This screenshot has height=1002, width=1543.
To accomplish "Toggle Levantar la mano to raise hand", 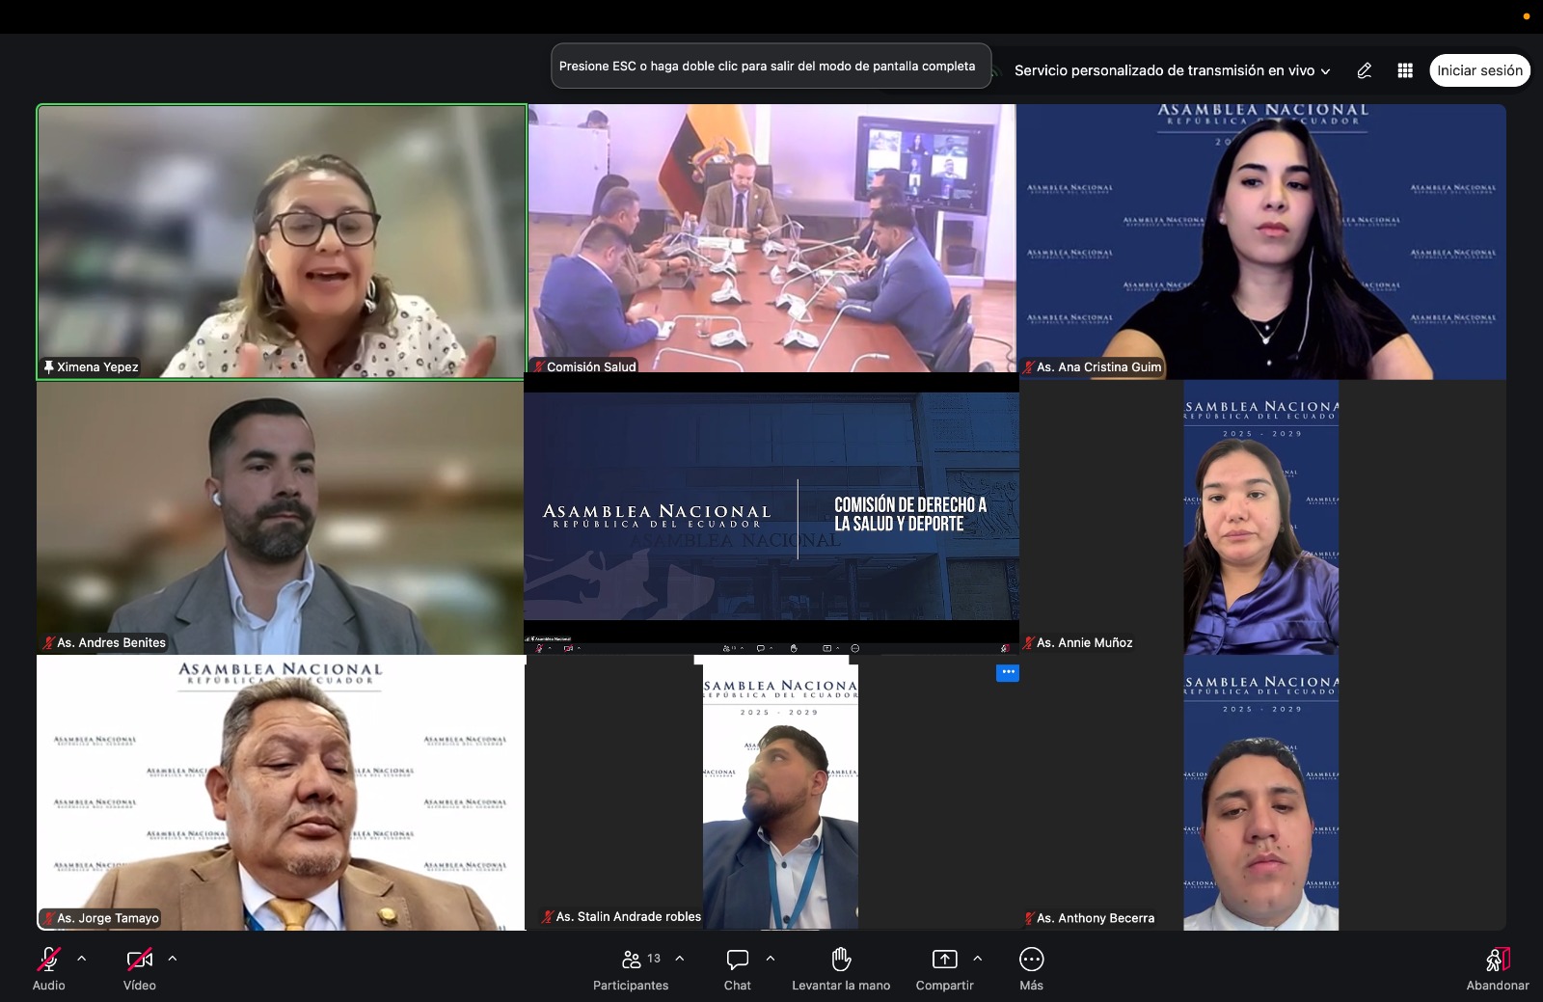I will pos(841,969).
